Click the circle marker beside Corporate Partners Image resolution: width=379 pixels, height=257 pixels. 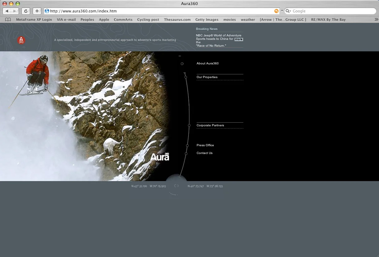189,125
